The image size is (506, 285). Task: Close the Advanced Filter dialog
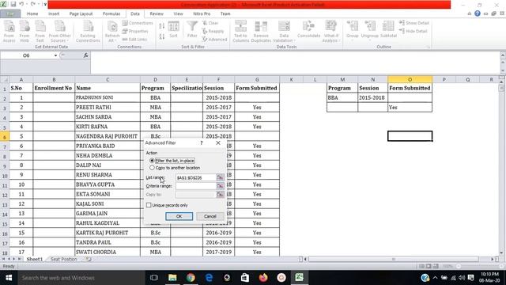218,142
